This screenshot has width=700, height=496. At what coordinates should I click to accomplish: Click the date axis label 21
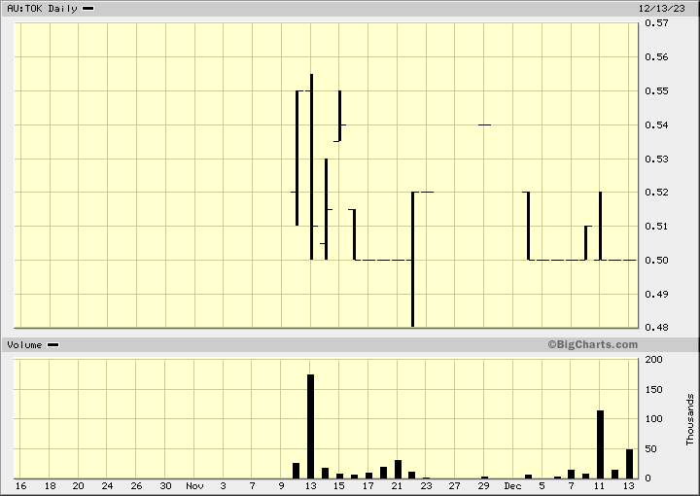[397, 485]
